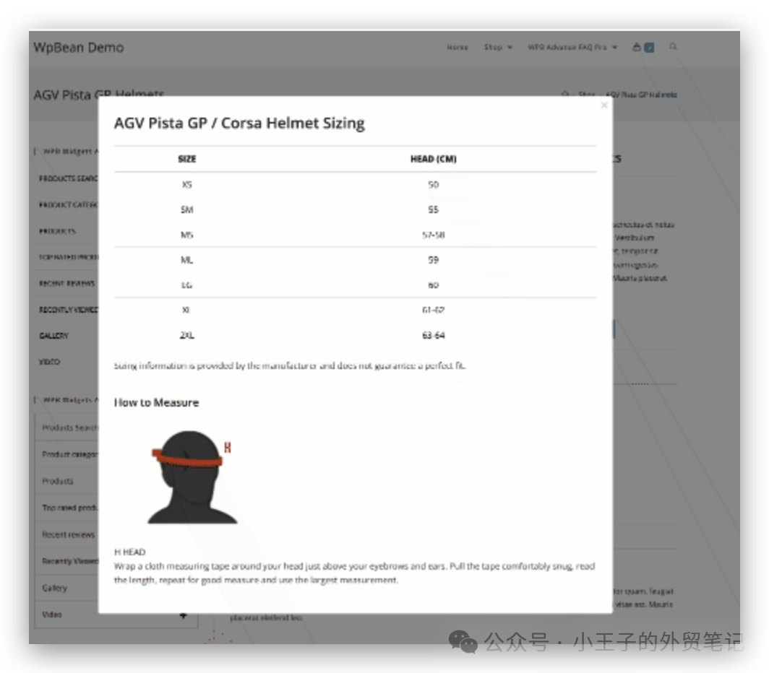Select the MS size cell
This screenshot has height=673, width=769.
[x=187, y=235]
